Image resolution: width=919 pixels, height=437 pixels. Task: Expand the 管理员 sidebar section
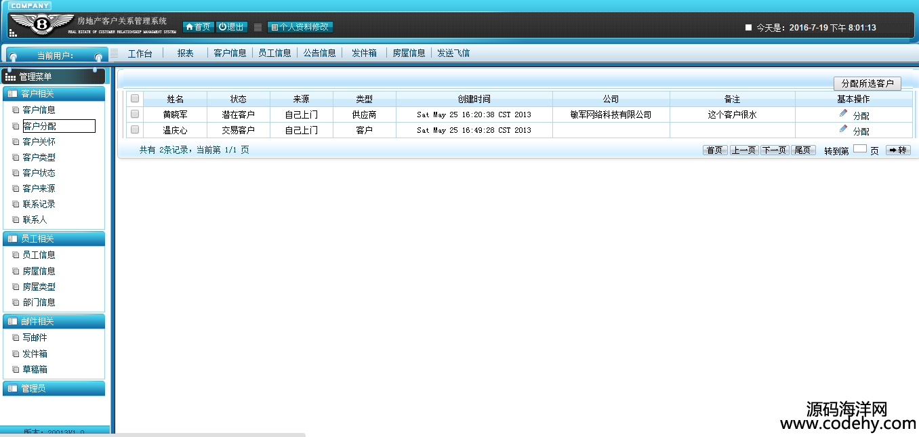pyautogui.click(x=54, y=388)
